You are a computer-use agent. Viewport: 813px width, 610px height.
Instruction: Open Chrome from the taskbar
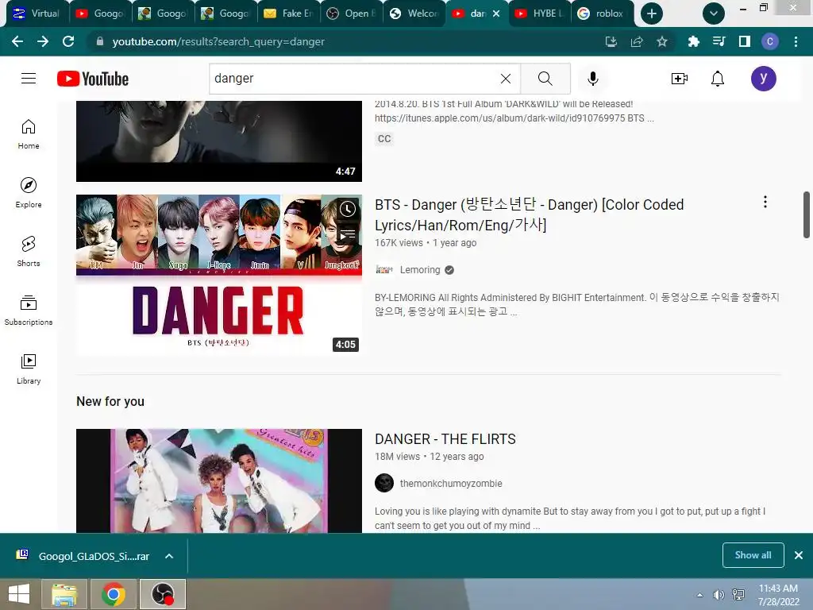pos(114,594)
